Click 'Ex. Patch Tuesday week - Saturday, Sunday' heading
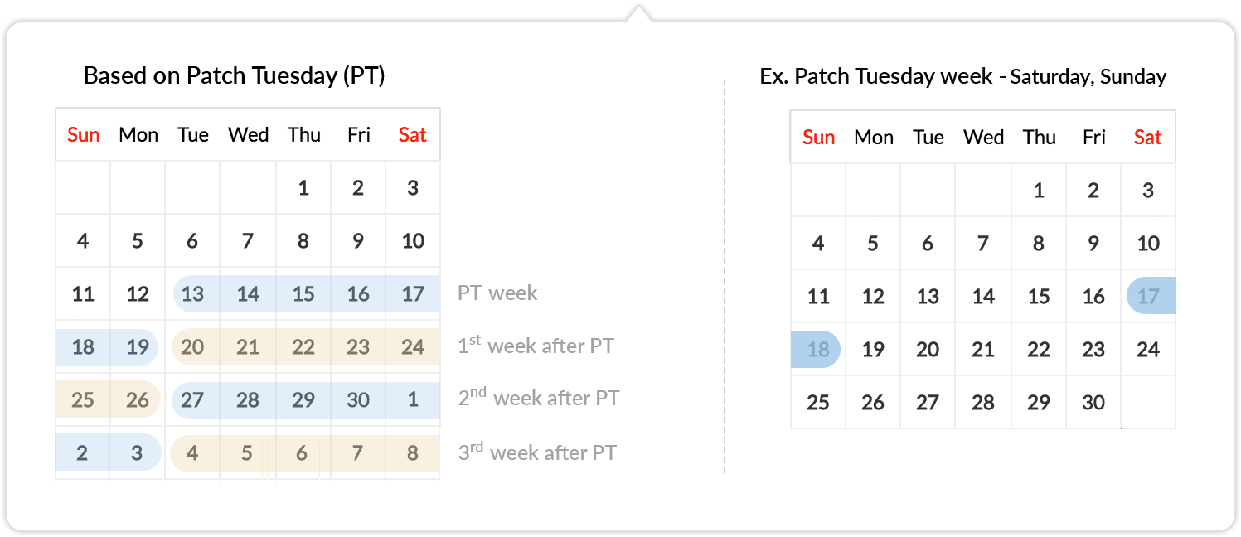The image size is (1241, 537). (x=963, y=77)
